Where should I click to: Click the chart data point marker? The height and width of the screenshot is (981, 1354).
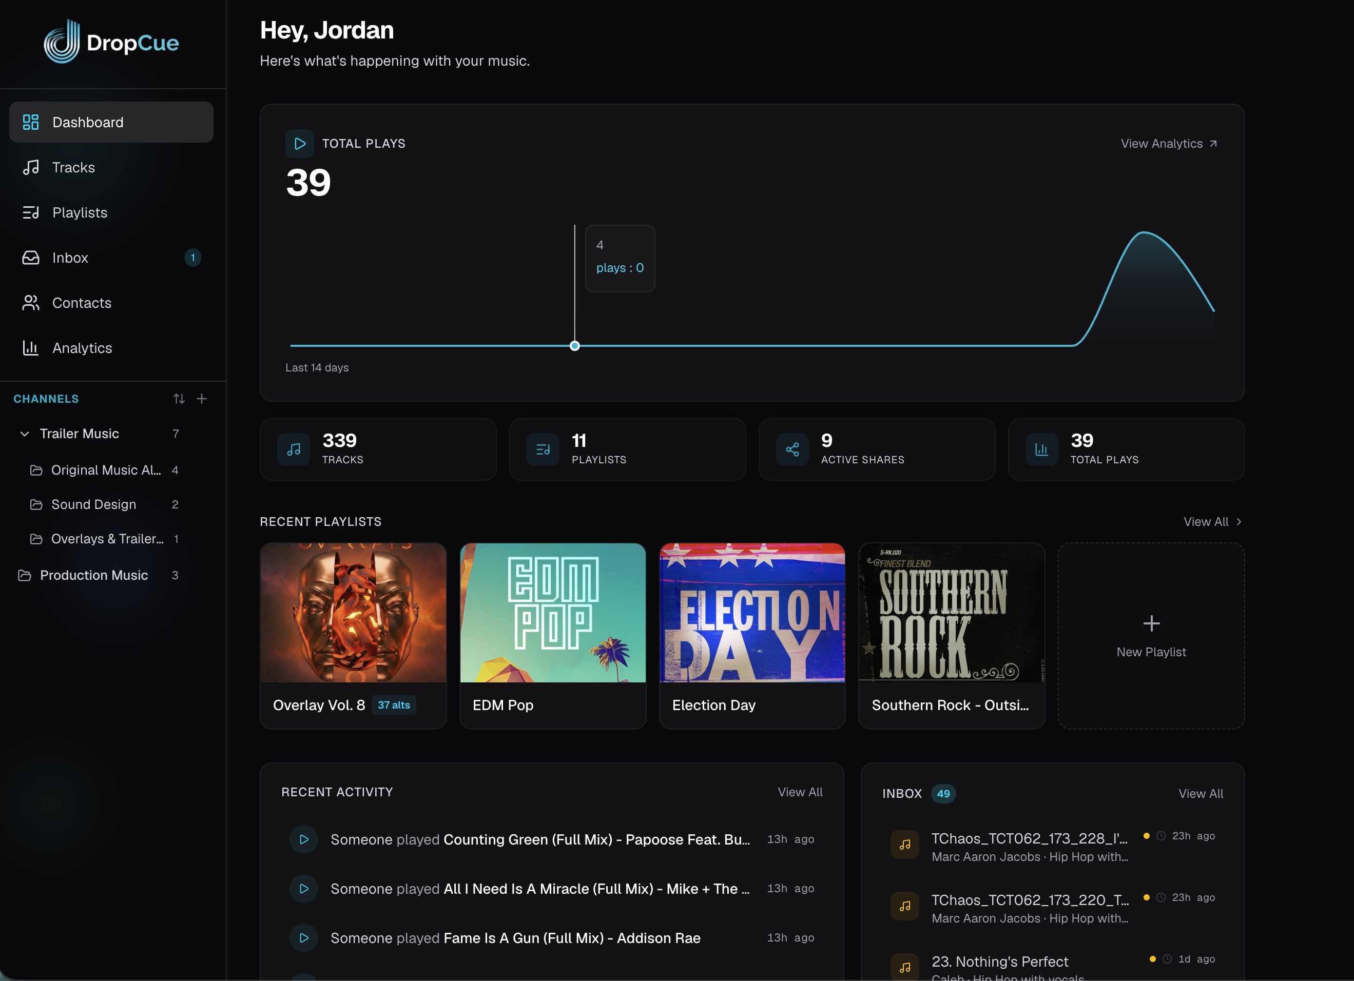(574, 345)
